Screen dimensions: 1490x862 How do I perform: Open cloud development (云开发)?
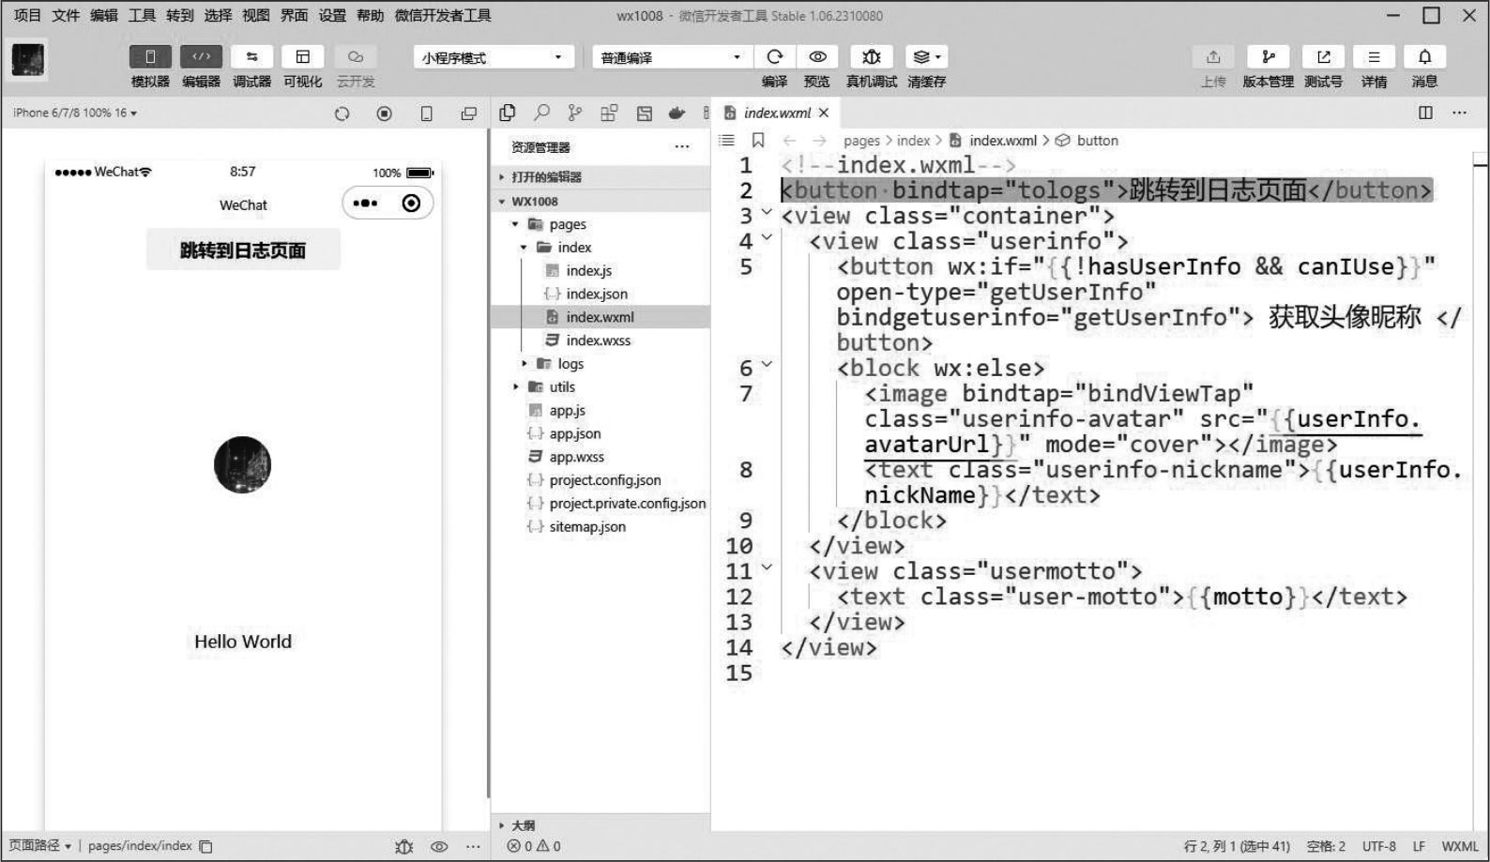click(355, 57)
